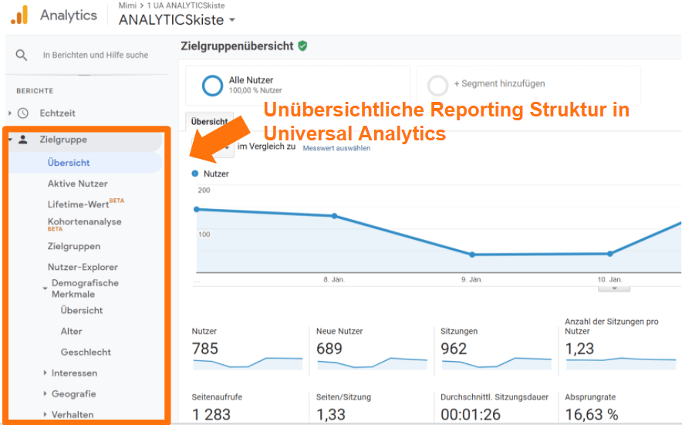Viewport: 682px width, 425px height.
Task: Open the ANALYTICSkiste property dropdown
Action: pos(231,19)
